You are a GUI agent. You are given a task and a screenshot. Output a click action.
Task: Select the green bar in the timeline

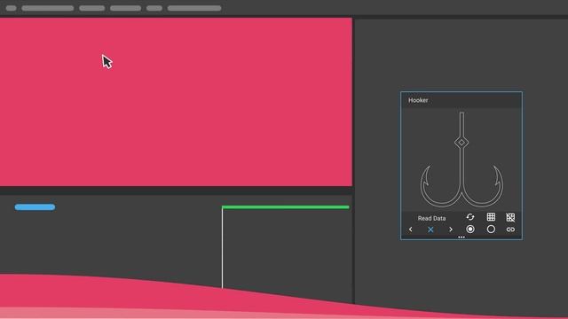click(x=286, y=207)
